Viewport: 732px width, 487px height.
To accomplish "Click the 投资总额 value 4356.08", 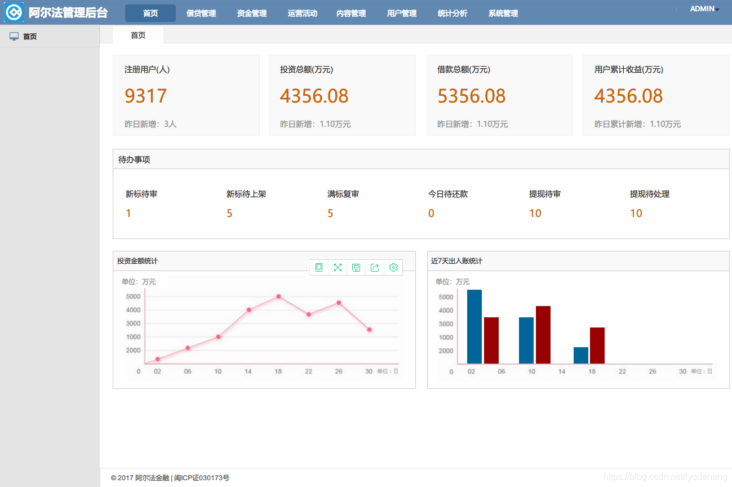I will coord(314,96).
